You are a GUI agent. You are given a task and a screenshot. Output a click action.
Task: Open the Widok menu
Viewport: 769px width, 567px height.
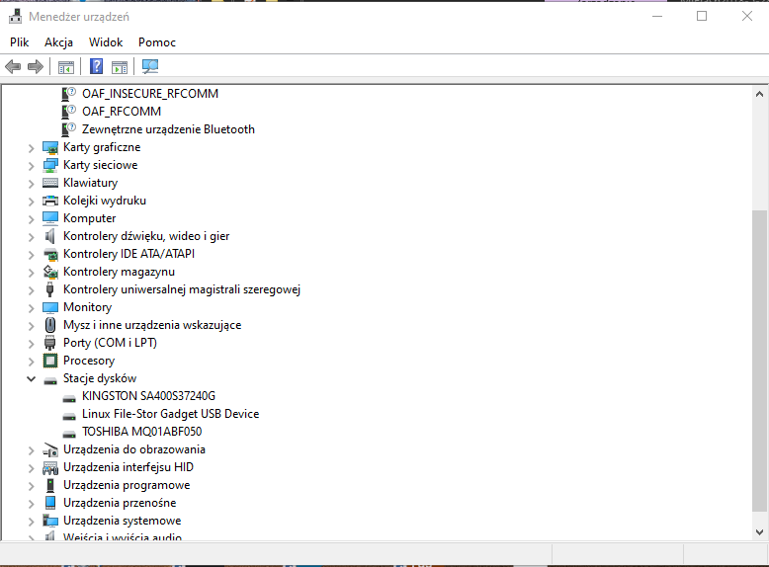[106, 42]
